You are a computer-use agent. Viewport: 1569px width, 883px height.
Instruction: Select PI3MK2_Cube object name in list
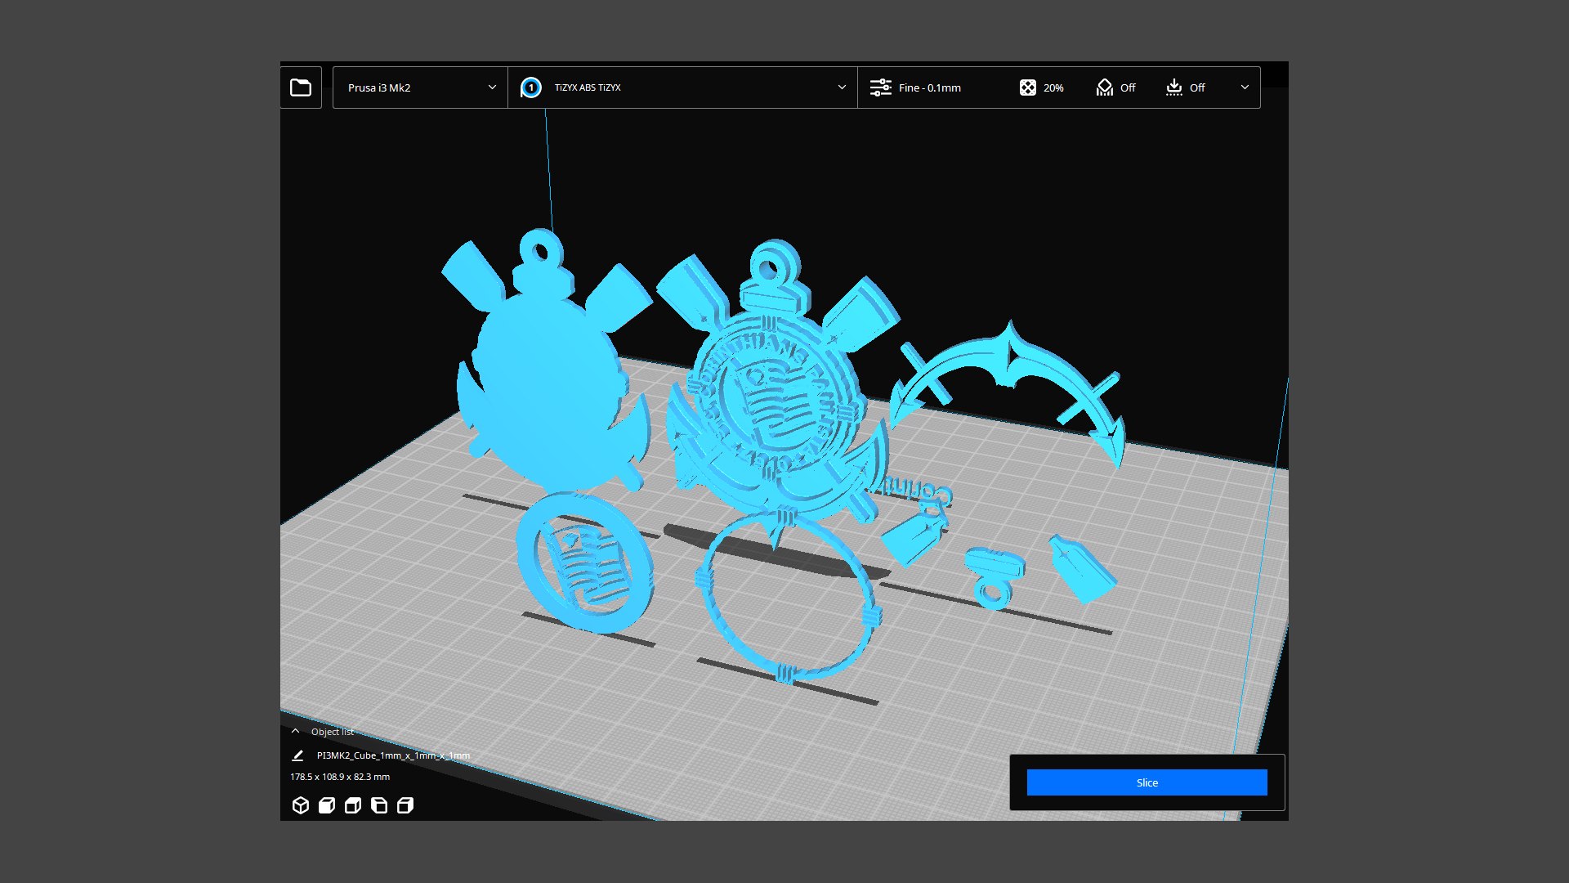coord(393,755)
